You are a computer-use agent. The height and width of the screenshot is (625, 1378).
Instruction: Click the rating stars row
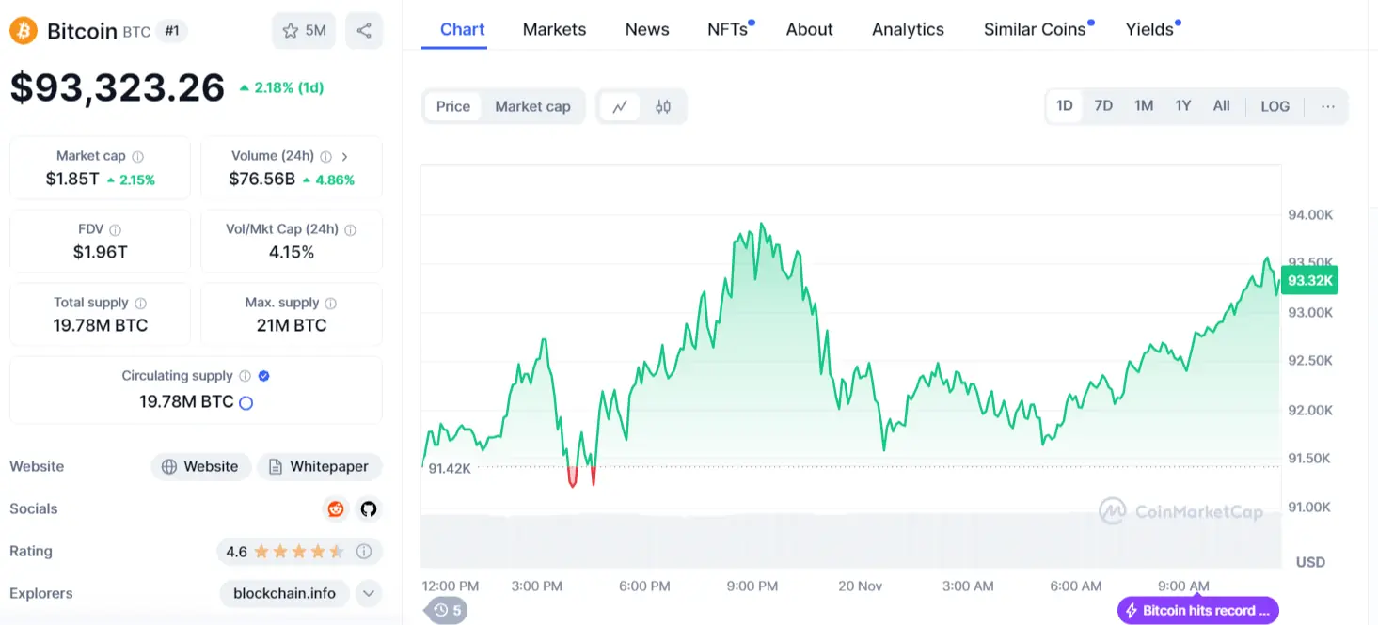tap(298, 552)
